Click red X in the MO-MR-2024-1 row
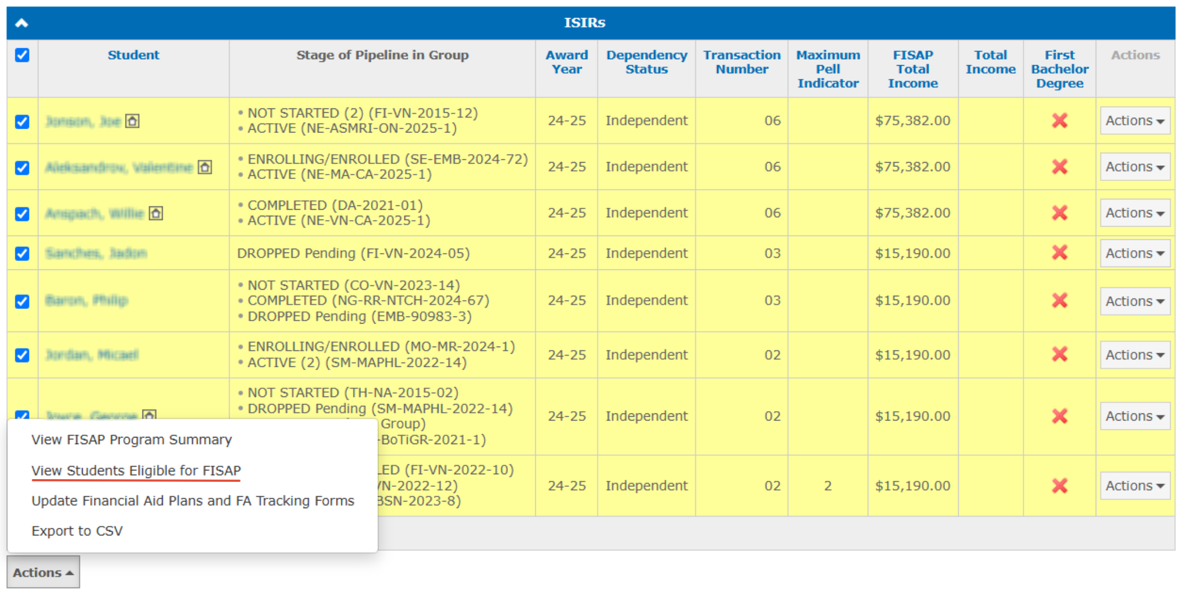1185x593 pixels. point(1059,355)
